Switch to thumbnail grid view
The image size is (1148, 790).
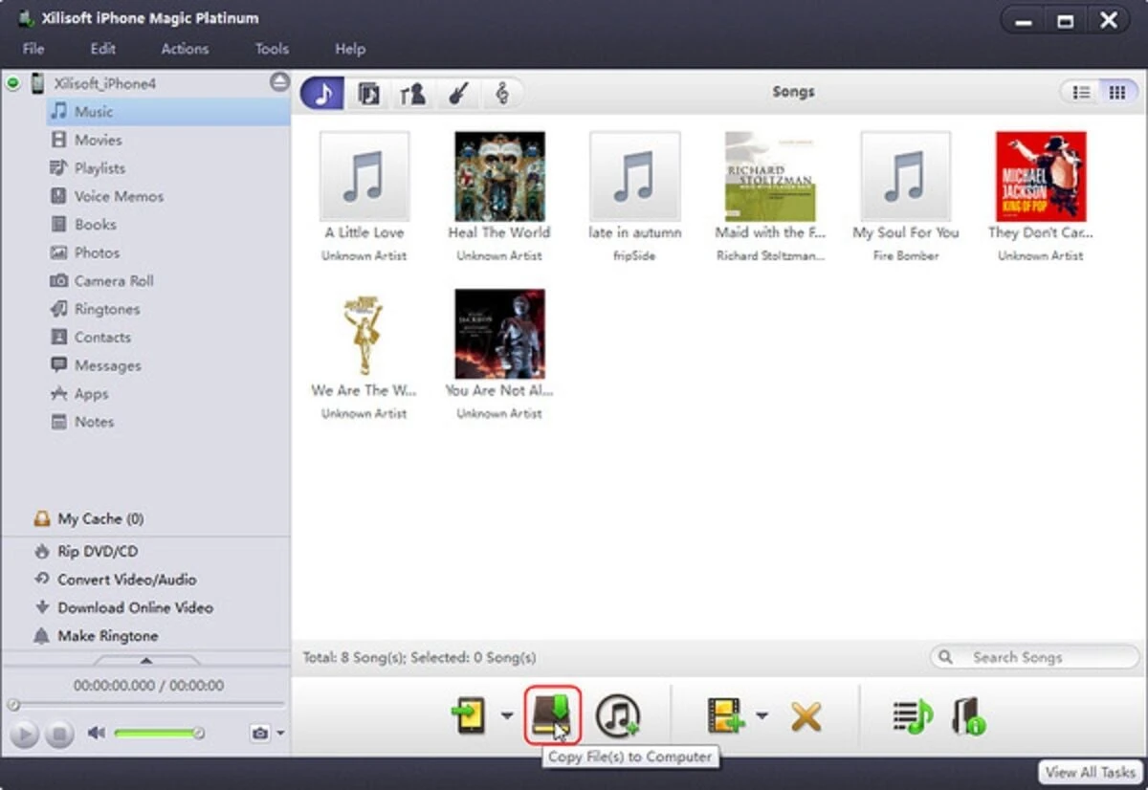pos(1116,93)
